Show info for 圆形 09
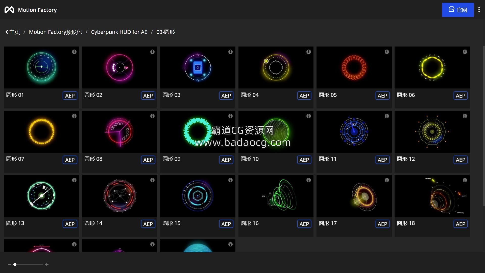485x273 pixels. [x=230, y=116]
